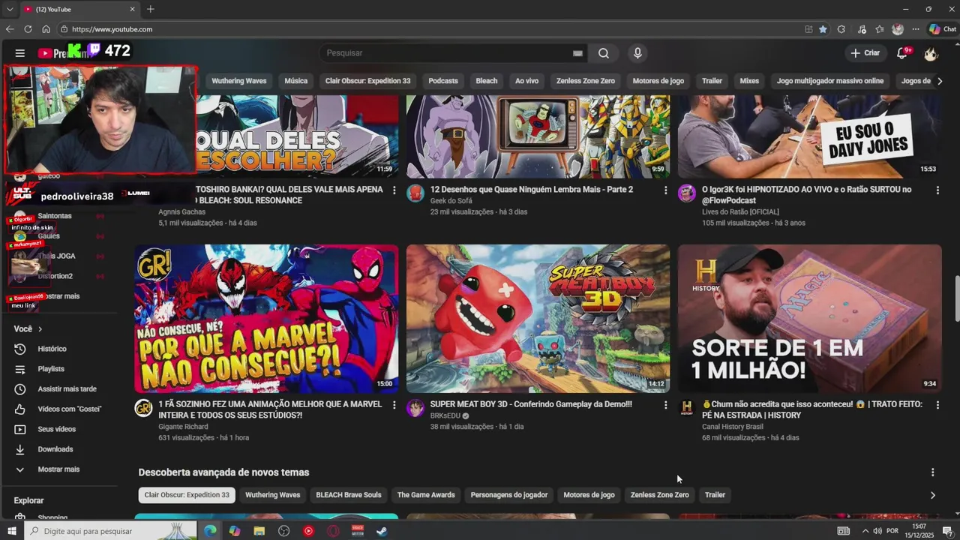Select Jogo multijogador massivo online chip
The image size is (960, 540).
pyautogui.click(x=830, y=81)
